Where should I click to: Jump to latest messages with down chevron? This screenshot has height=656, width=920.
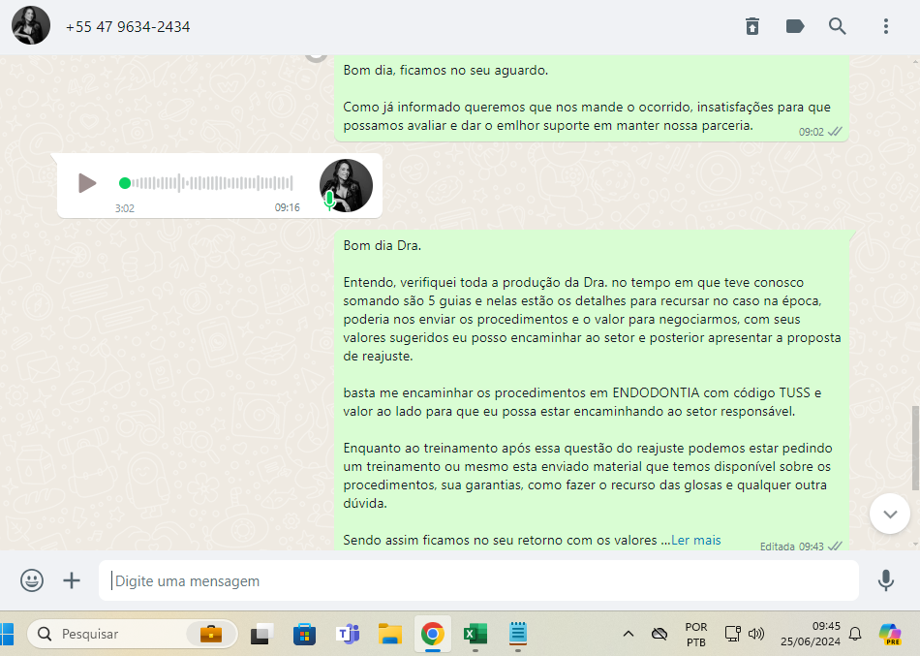(x=890, y=515)
